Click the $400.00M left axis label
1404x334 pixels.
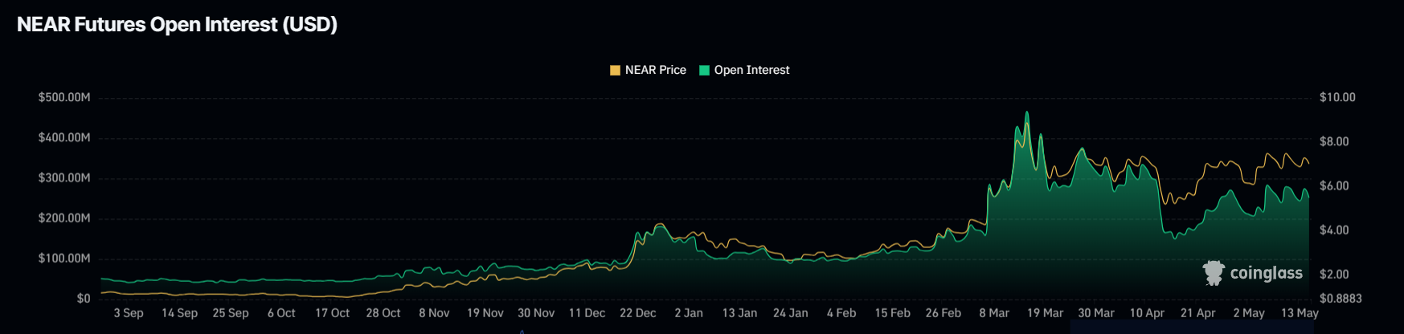coord(64,137)
